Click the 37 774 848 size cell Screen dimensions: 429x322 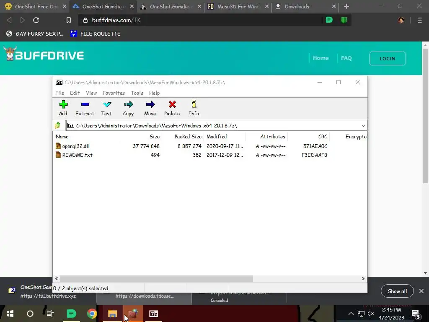(x=146, y=146)
